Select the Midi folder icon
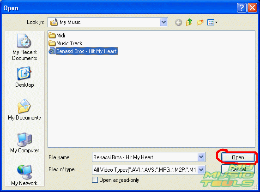Image resolution: width=260 pixels, height=192 pixels. click(52, 36)
